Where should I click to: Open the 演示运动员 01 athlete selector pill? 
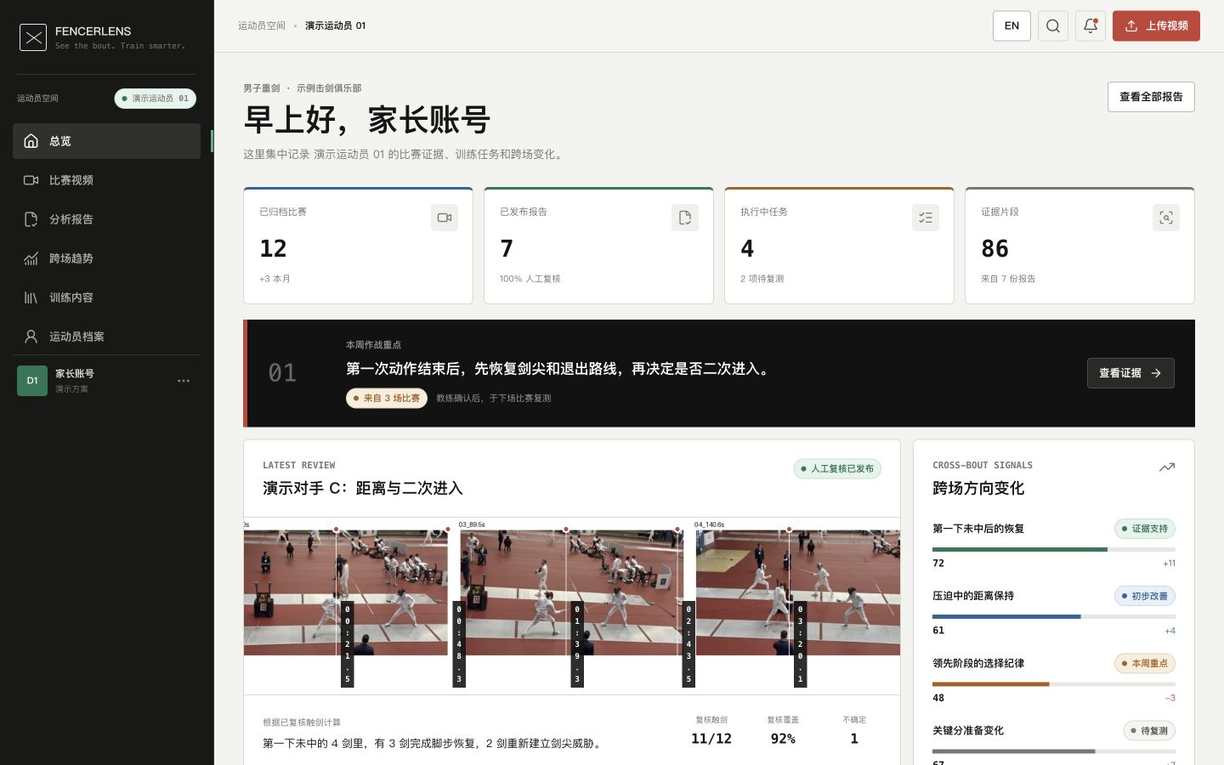click(156, 99)
